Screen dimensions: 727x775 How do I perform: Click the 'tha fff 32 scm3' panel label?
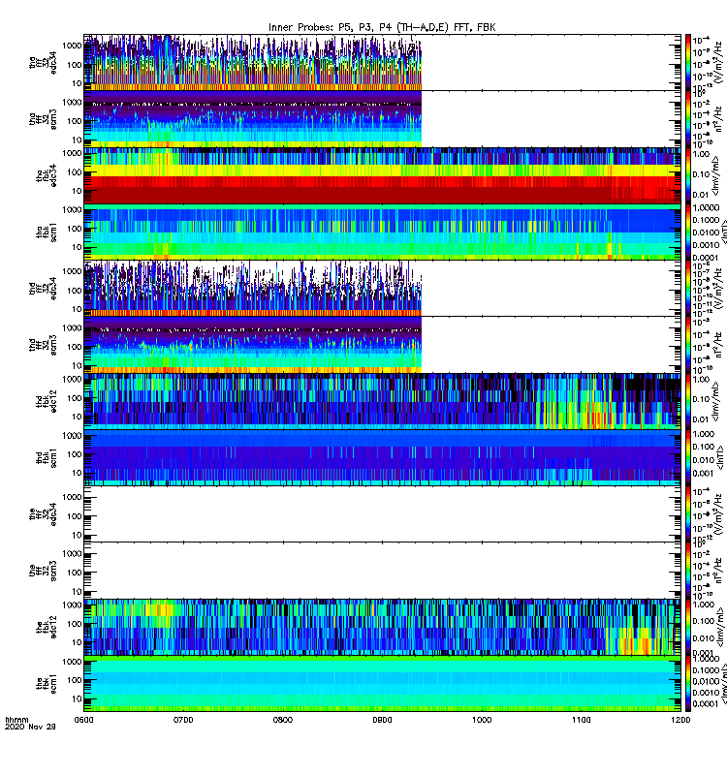click(43, 119)
